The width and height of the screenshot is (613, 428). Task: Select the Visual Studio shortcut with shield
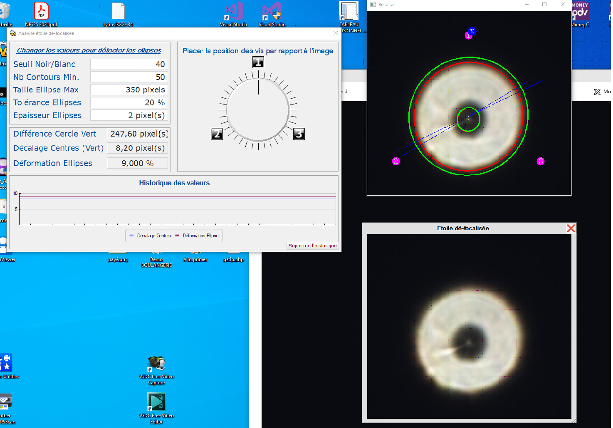[x=272, y=14]
